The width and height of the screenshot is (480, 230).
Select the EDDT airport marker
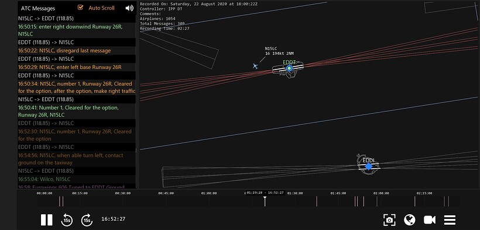[x=289, y=68]
